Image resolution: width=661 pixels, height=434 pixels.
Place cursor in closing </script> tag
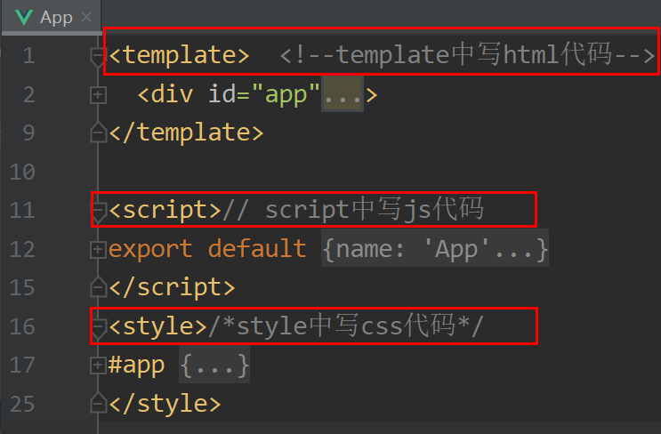pyautogui.click(x=172, y=288)
